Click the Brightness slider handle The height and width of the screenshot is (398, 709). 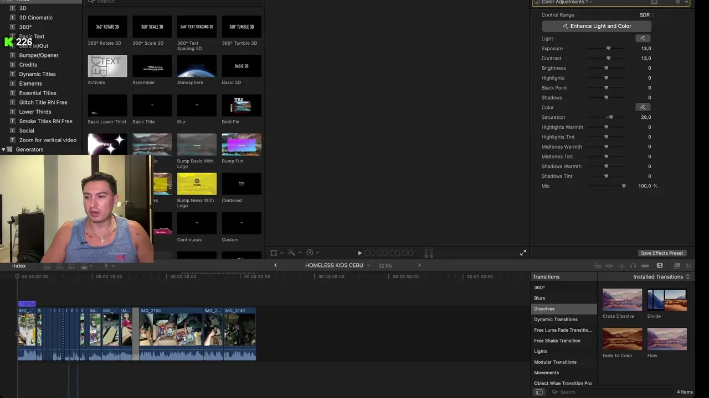coord(607,68)
